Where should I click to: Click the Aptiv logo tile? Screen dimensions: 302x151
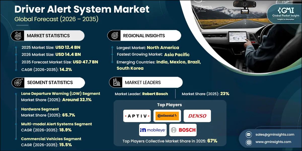click(137, 116)
